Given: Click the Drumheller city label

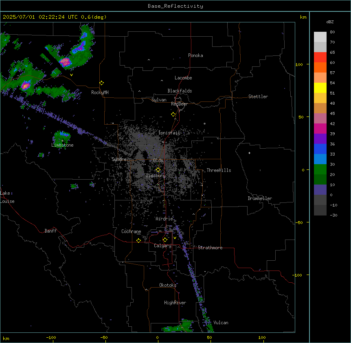Looking at the screenshot, I should (260, 198).
